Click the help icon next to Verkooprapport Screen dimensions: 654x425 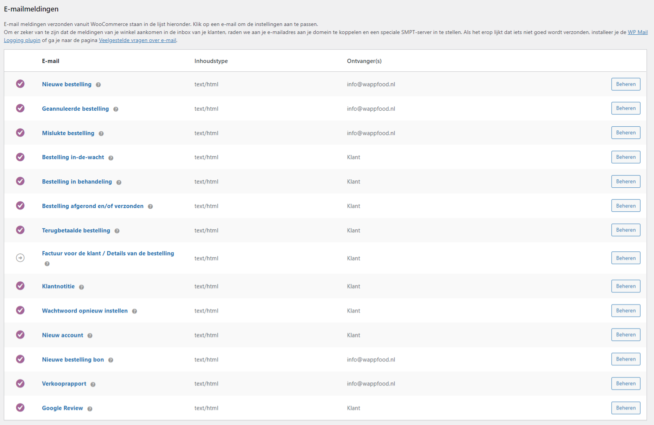click(x=93, y=384)
